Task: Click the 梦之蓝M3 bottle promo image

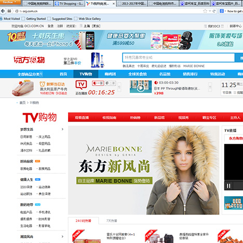Action: 98,60
